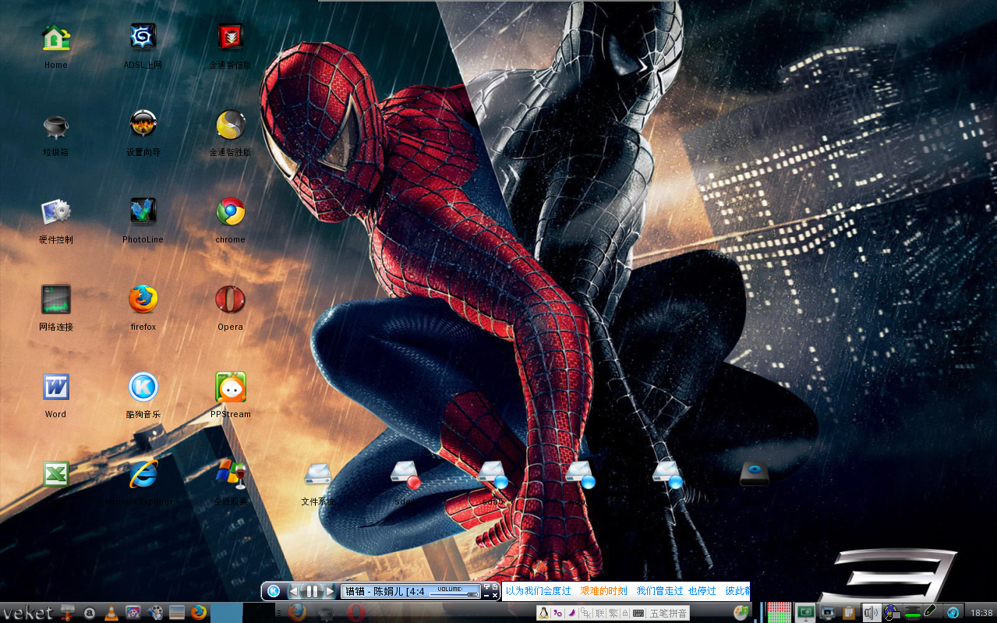Switch to the running Opera taskbar task
The height and width of the screenshot is (623, 997).
(355, 613)
